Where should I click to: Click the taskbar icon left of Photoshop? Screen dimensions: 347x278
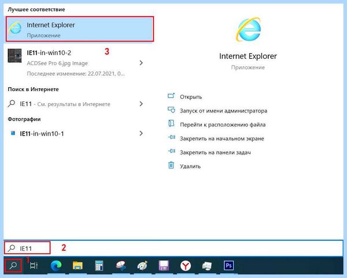[x=207, y=266]
